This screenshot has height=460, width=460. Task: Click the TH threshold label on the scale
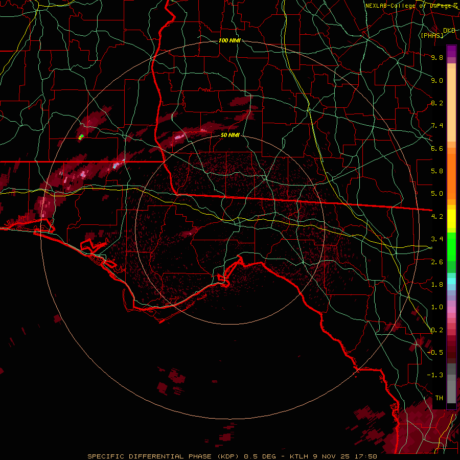coord(439,398)
